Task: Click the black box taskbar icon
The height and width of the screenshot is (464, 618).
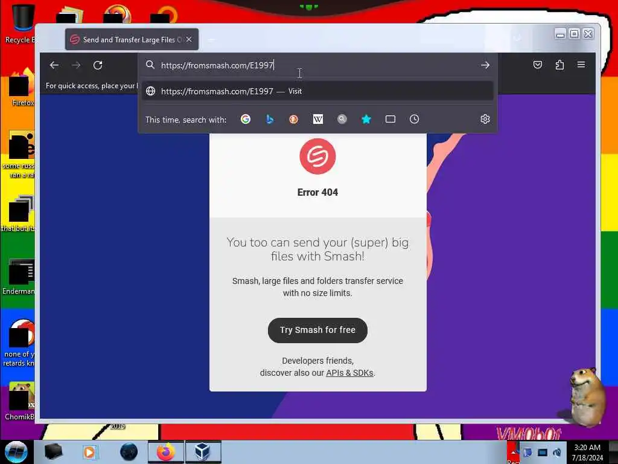Action: (53, 452)
